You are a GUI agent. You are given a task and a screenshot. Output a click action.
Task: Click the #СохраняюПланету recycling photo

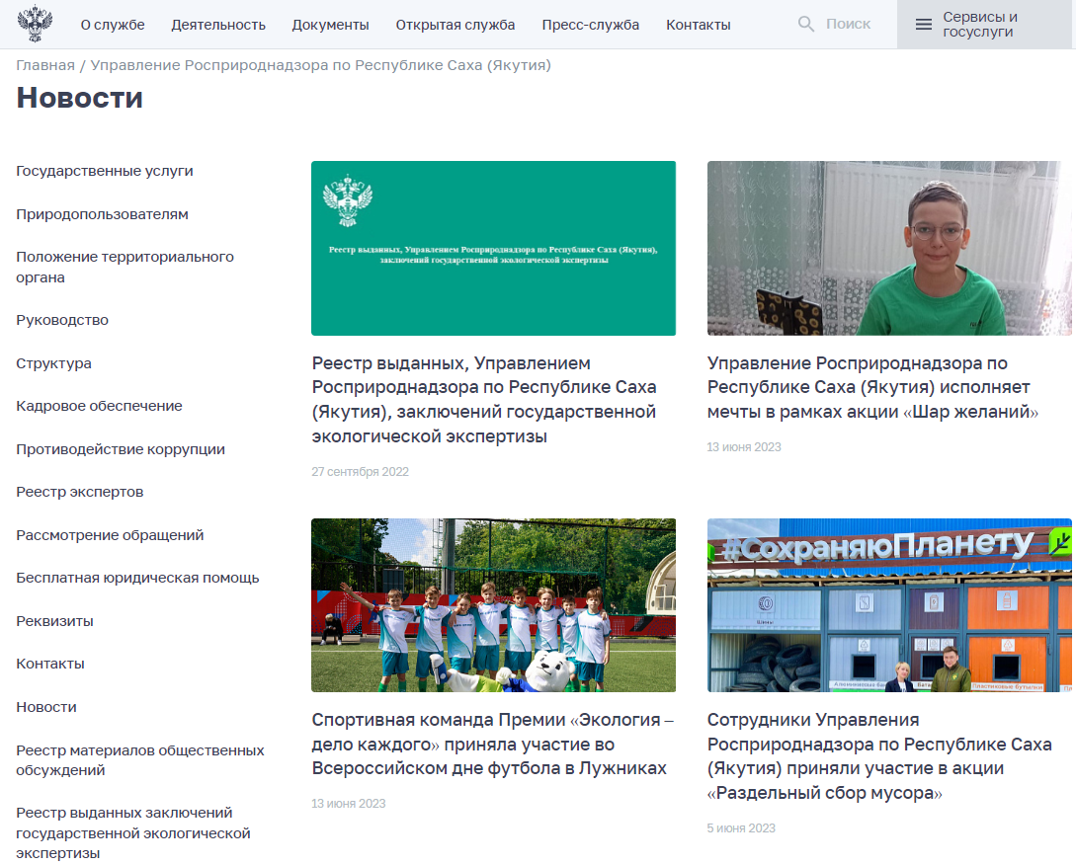click(x=888, y=604)
